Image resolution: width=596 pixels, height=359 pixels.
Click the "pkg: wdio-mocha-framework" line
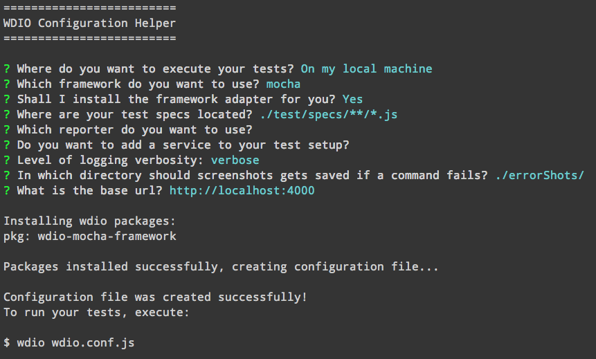89,237
